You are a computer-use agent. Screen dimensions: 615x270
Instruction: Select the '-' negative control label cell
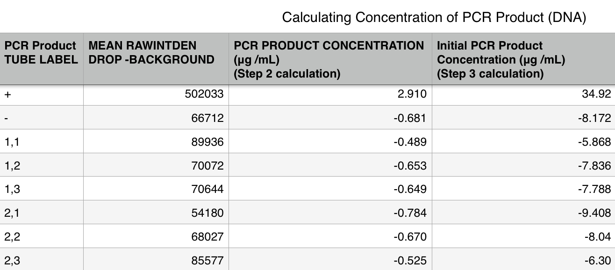(x=42, y=118)
